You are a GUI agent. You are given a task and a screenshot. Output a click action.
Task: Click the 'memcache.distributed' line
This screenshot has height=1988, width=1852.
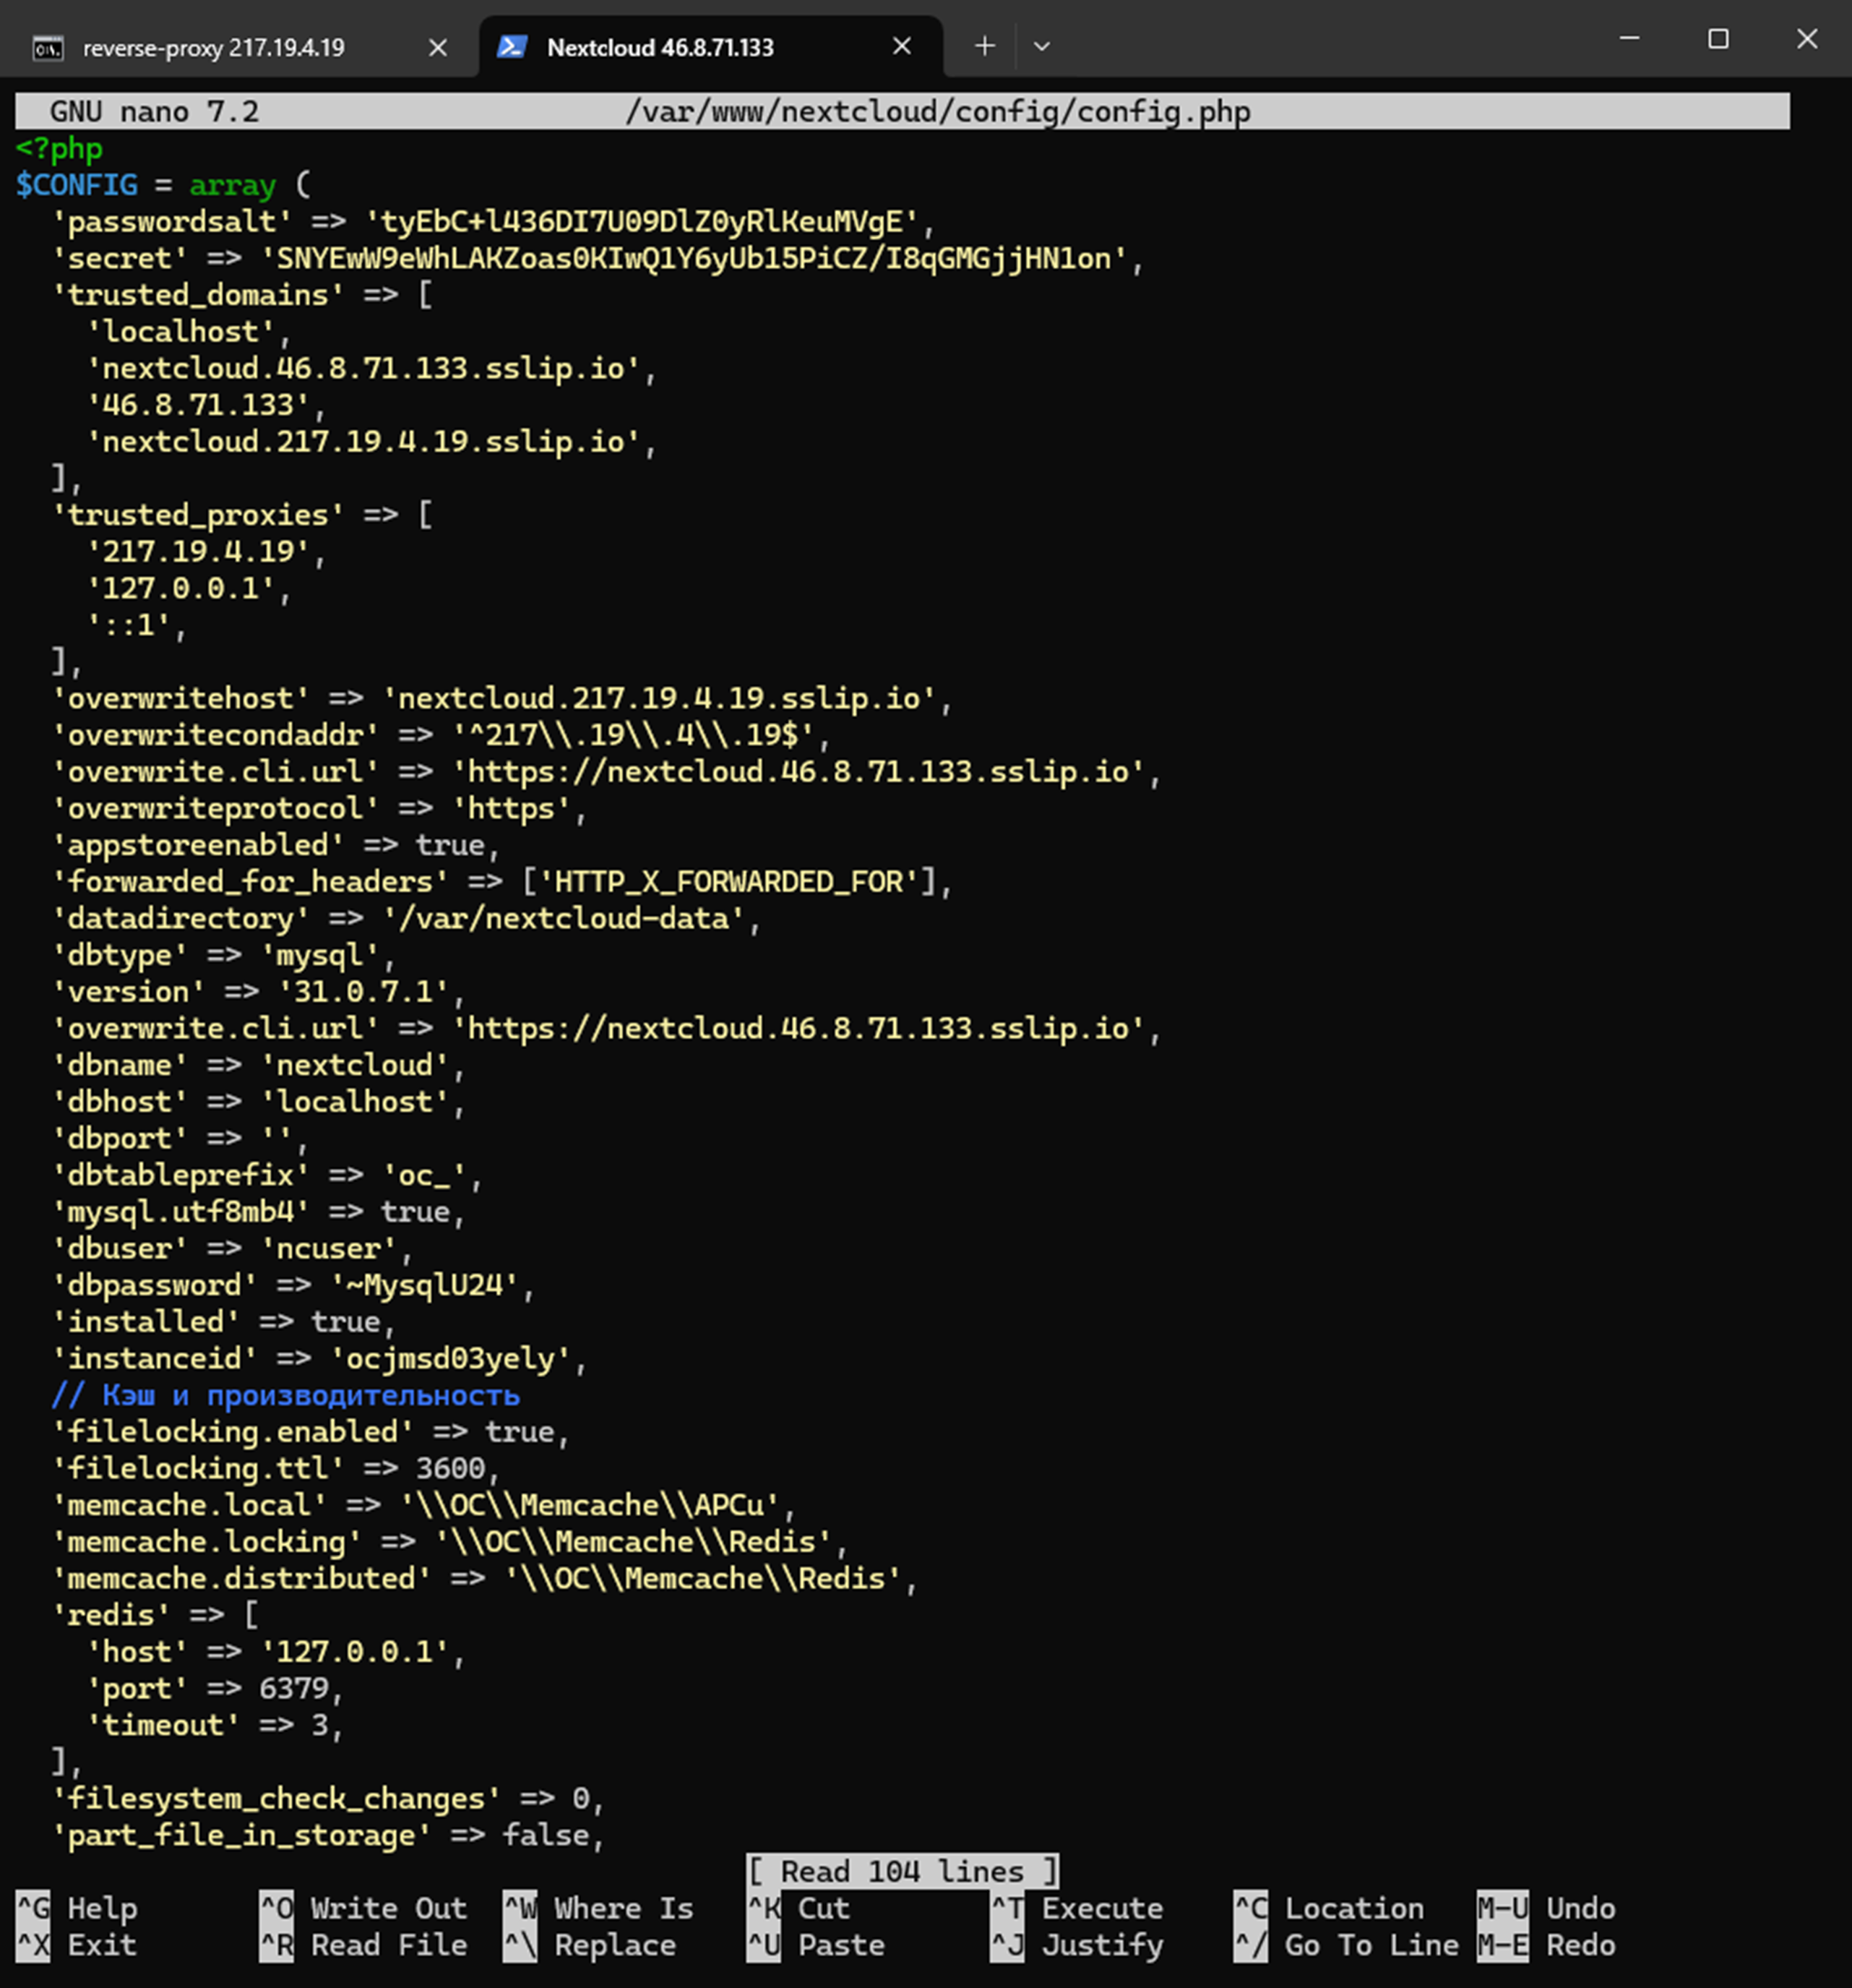pos(485,1578)
